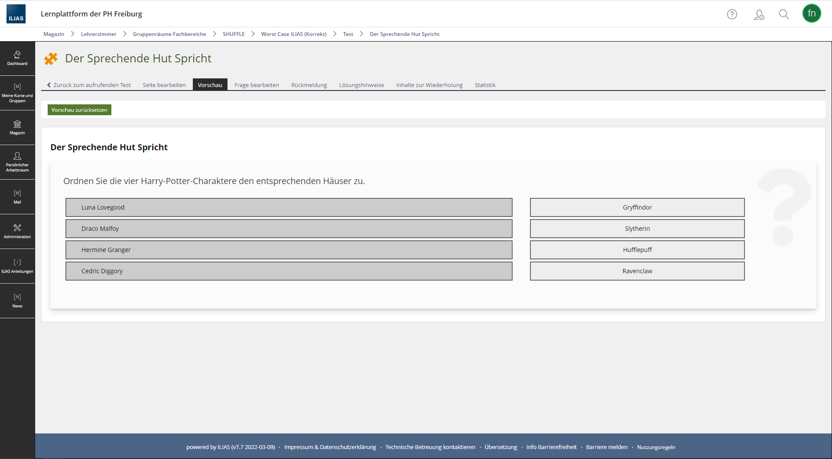Open the Lösungshinweise tab
This screenshot has height=459, width=832.
click(361, 85)
